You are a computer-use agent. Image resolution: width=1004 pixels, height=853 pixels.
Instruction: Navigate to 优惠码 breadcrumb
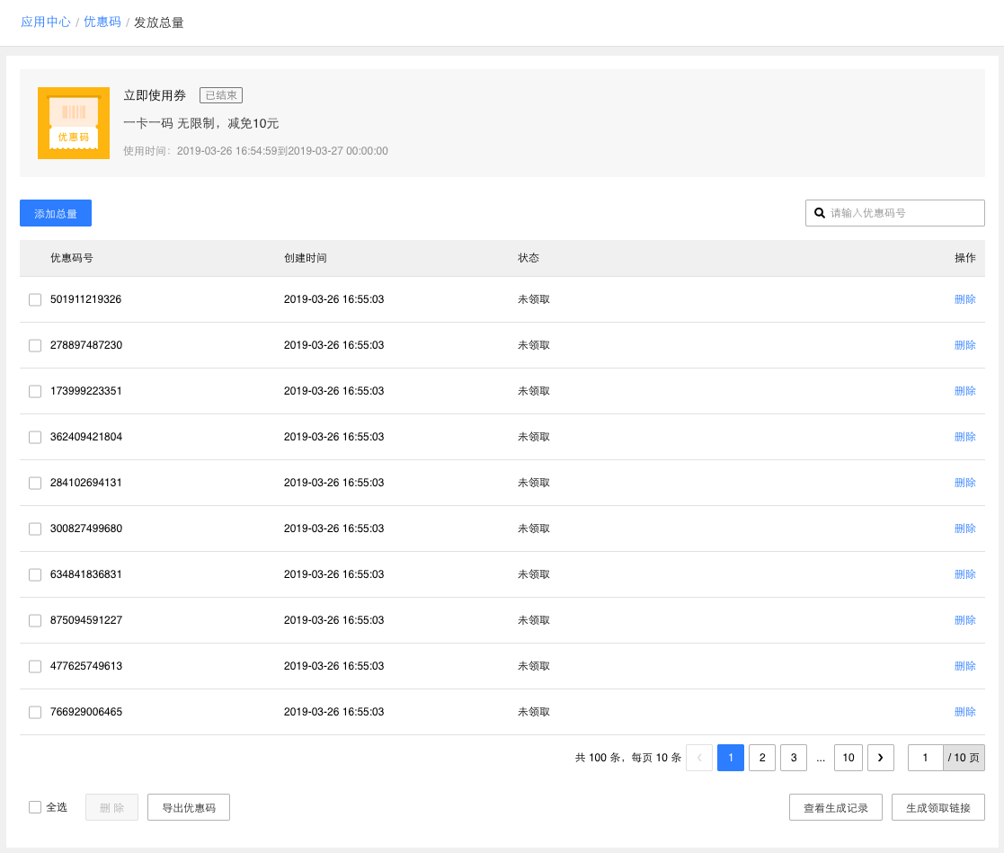[102, 22]
